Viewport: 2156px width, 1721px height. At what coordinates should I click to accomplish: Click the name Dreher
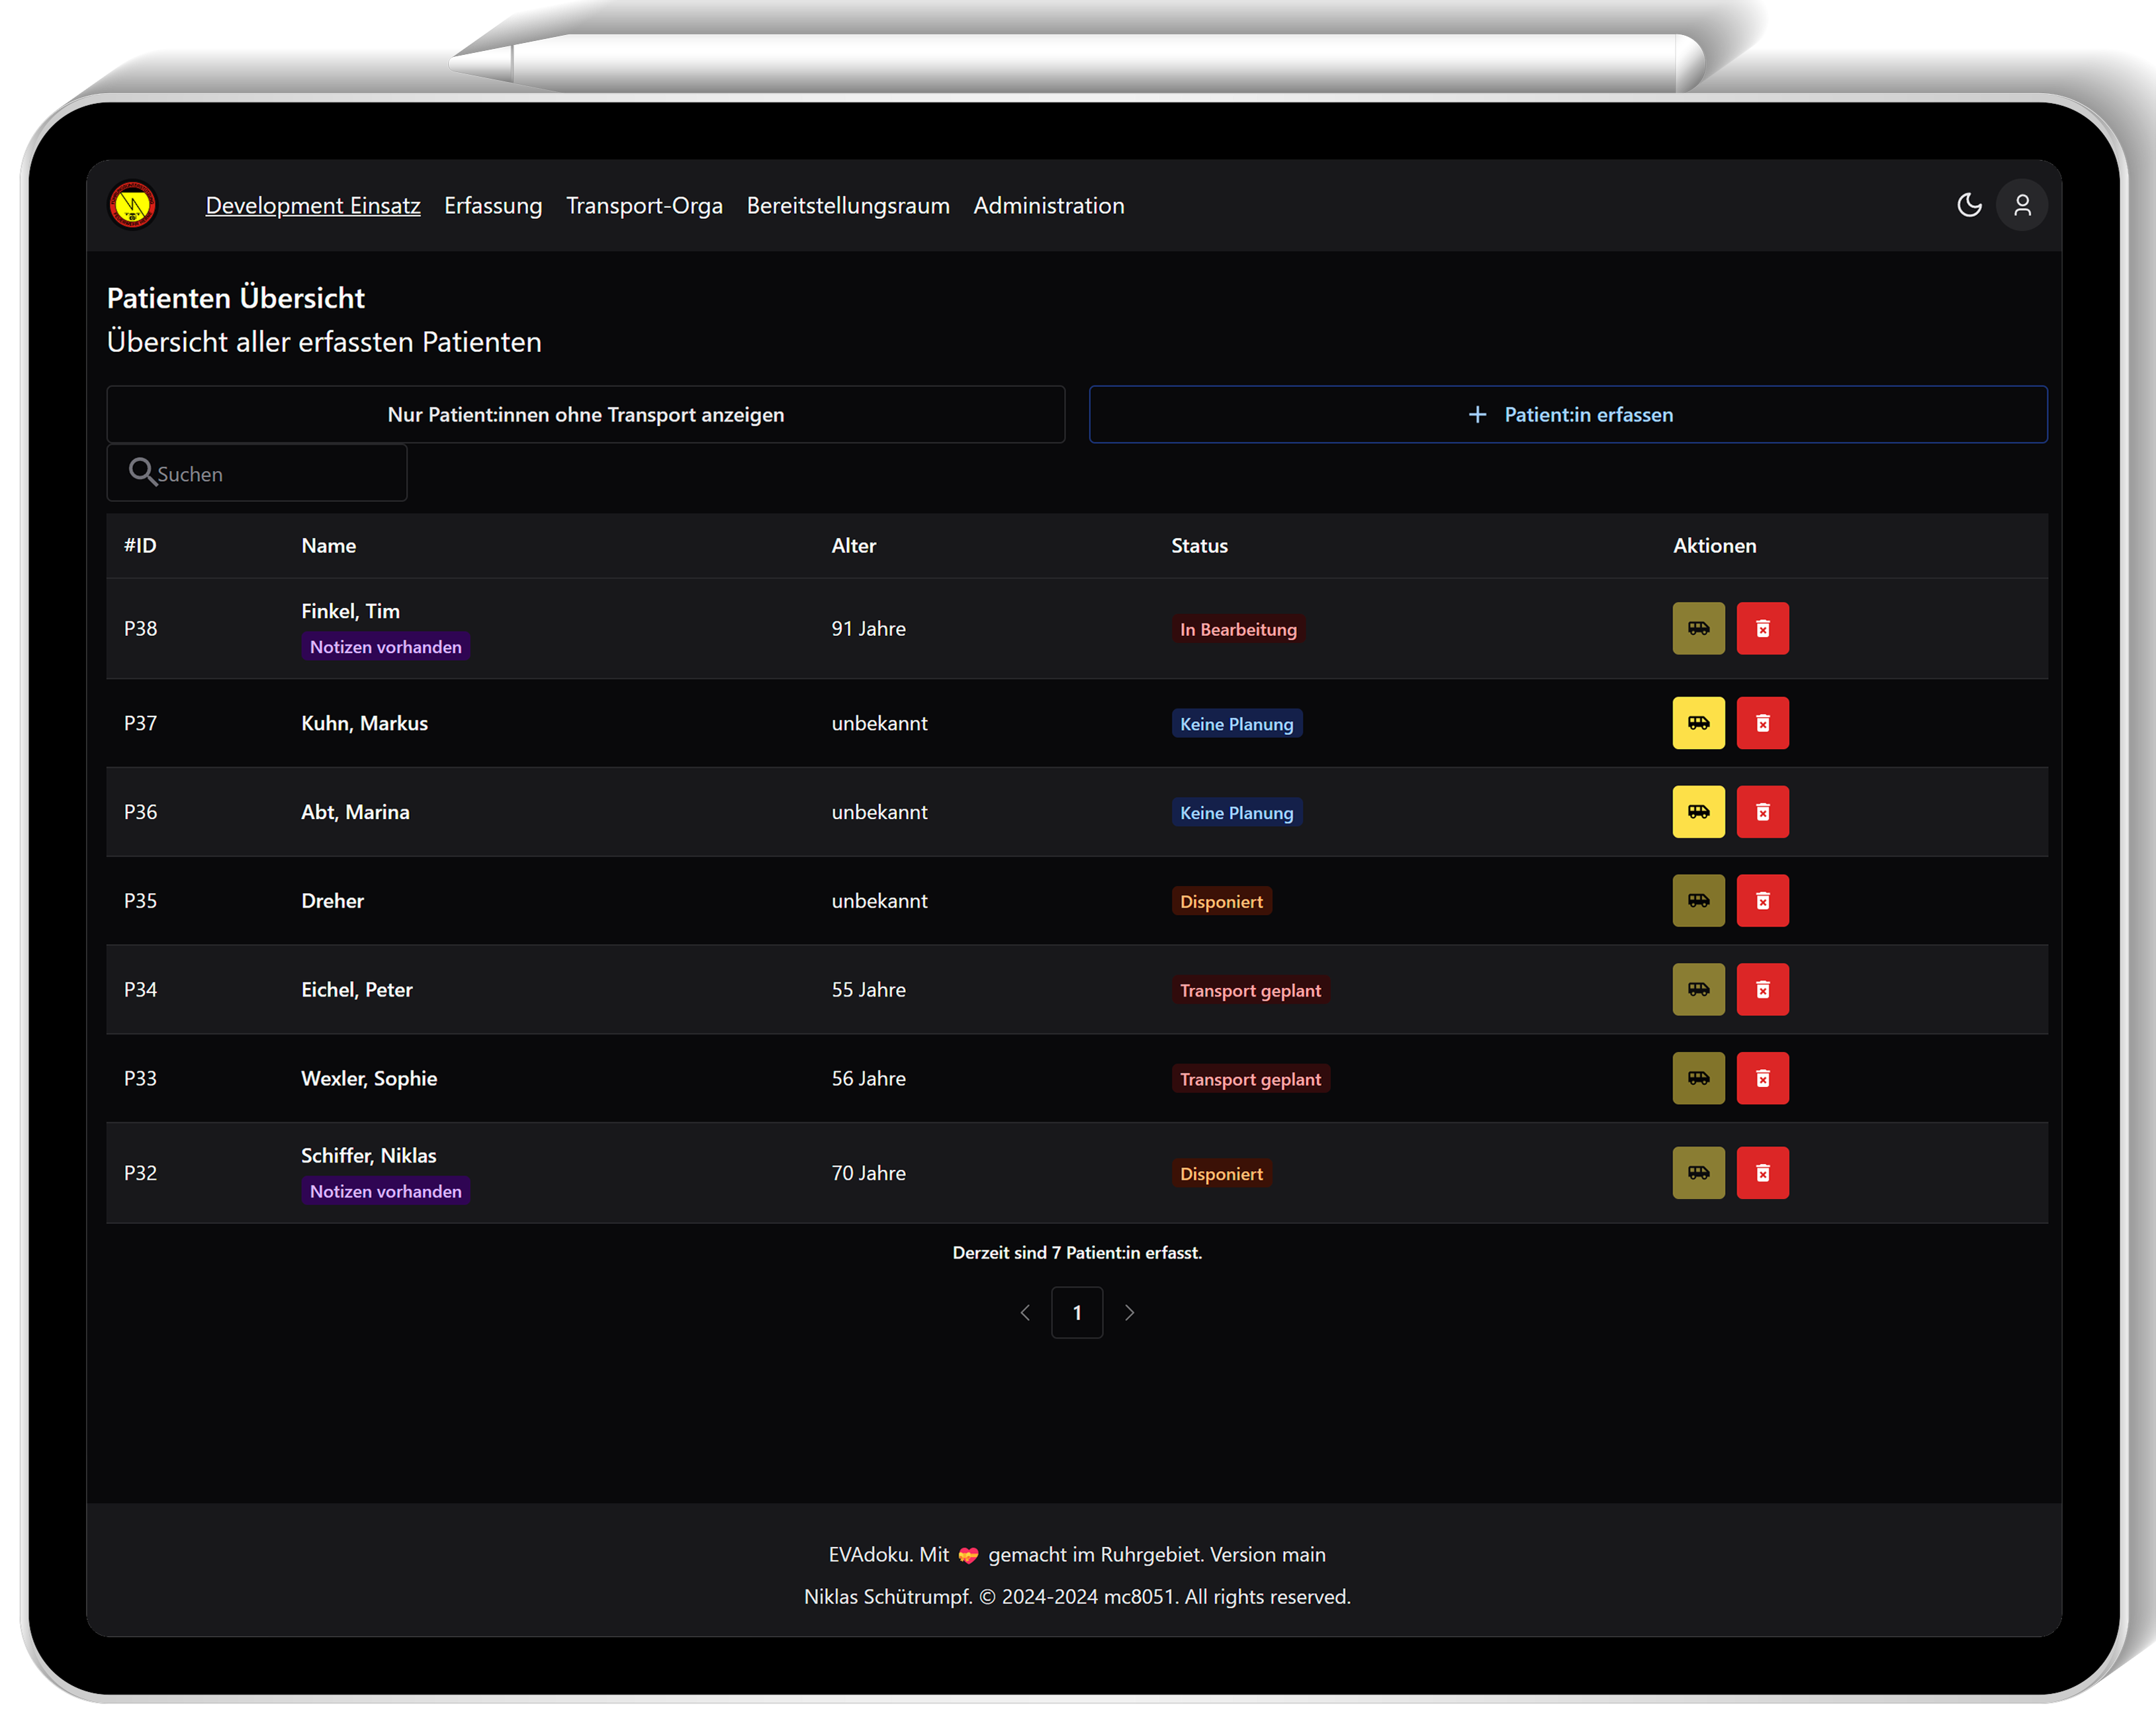pos(333,901)
